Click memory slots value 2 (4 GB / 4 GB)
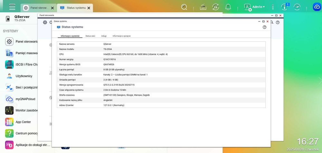322x153 pixels. pyautogui.click(x=111, y=80)
